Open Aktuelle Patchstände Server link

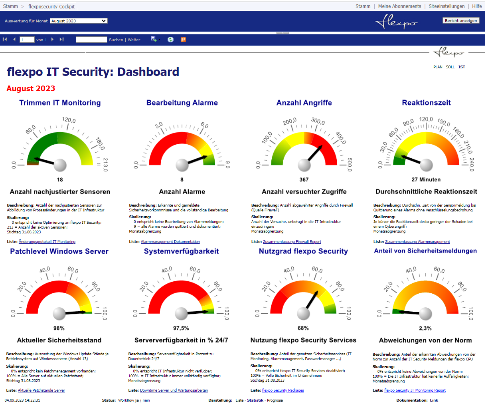(41, 390)
